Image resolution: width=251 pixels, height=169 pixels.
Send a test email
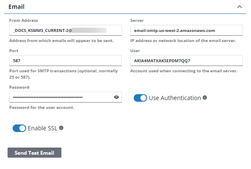pyautogui.click(x=34, y=153)
